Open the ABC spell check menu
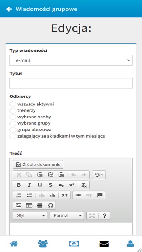Image resolution: width=142 pixels, height=252 pixels. point(99,175)
